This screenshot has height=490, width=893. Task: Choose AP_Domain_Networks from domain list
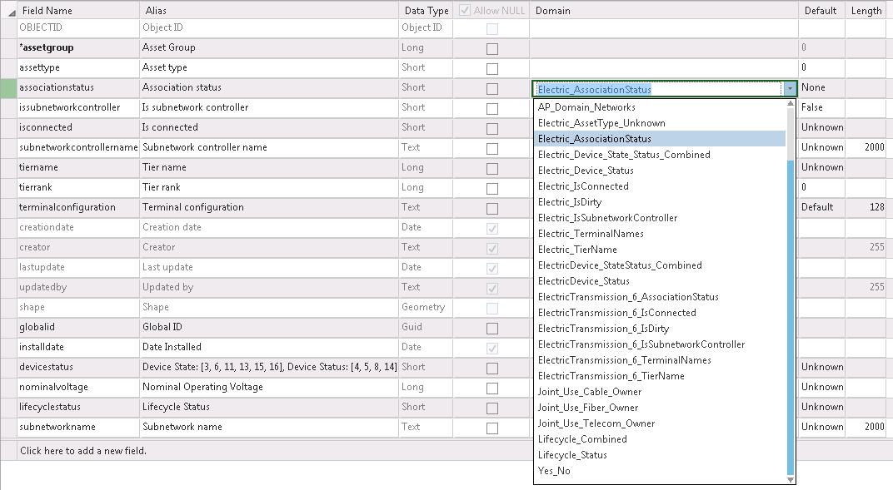[660, 106]
